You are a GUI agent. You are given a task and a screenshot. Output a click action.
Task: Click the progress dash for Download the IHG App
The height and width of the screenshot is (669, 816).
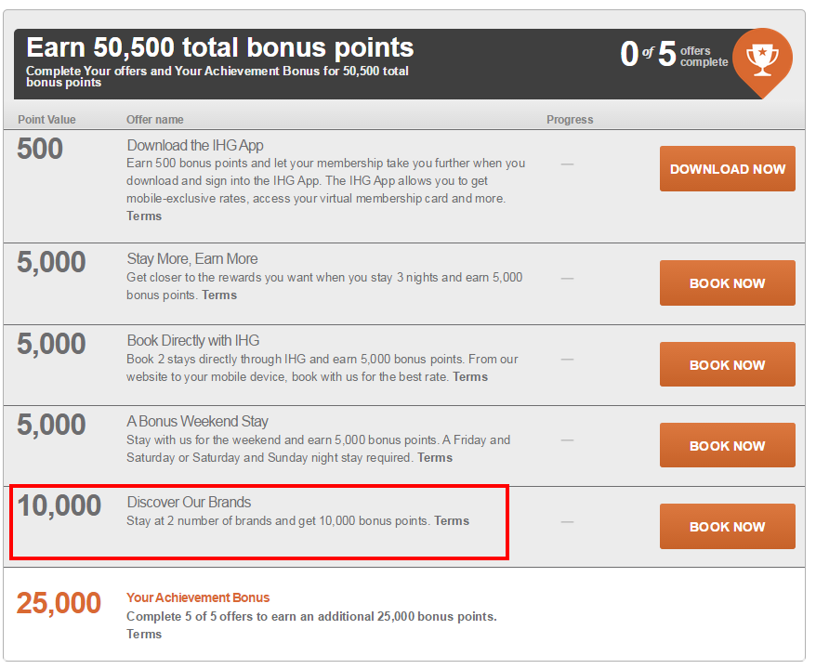point(567,164)
